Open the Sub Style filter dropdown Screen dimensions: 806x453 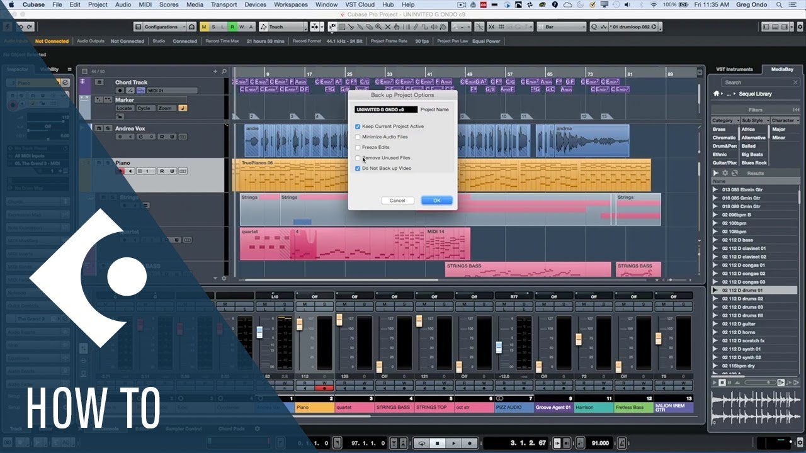(x=754, y=120)
